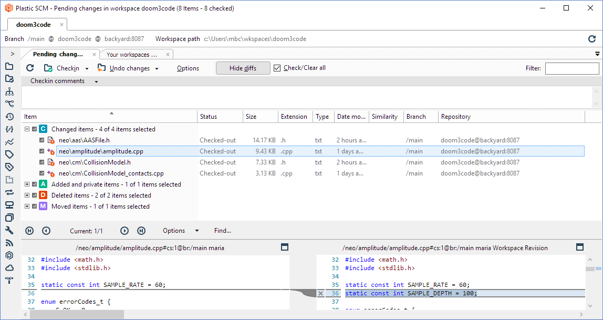This screenshot has width=603, height=320.
Task: Open the Cloud icon in sidebar
Action: pyautogui.click(x=9, y=267)
